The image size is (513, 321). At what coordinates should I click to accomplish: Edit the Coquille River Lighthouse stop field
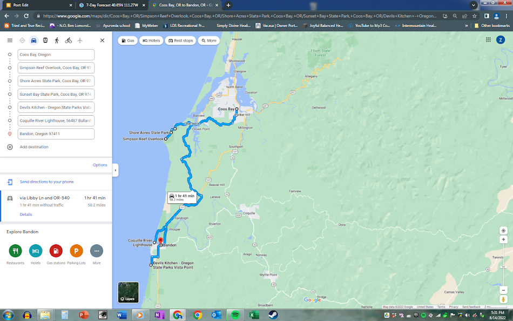pyautogui.click(x=56, y=121)
